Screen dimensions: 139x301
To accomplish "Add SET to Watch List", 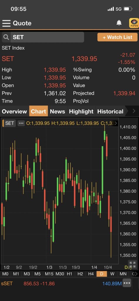I will pyautogui.click(x=118, y=37).
